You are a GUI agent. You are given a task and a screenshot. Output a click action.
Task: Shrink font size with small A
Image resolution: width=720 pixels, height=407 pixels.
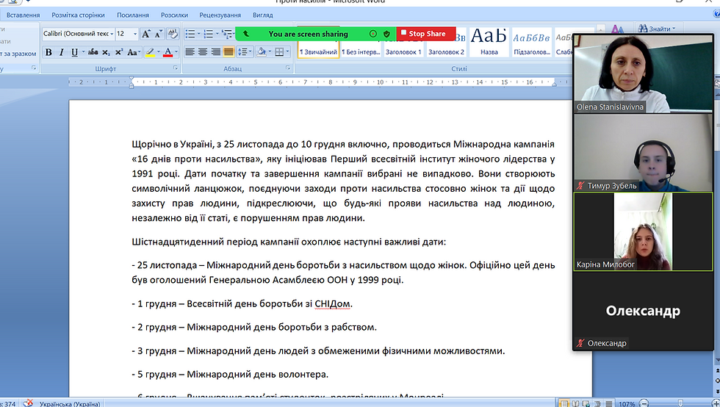coord(159,34)
